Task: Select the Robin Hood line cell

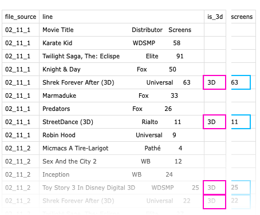Action: click(x=121, y=135)
